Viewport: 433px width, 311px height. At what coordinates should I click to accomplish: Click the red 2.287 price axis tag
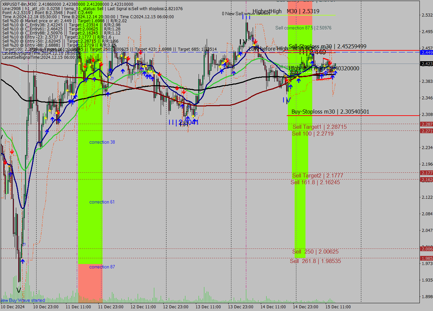(x=426, y=124)
